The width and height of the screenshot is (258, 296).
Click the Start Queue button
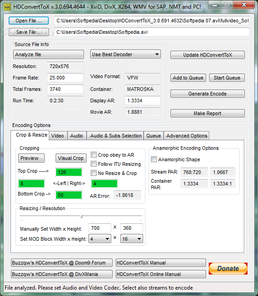(x=227, y=78)
